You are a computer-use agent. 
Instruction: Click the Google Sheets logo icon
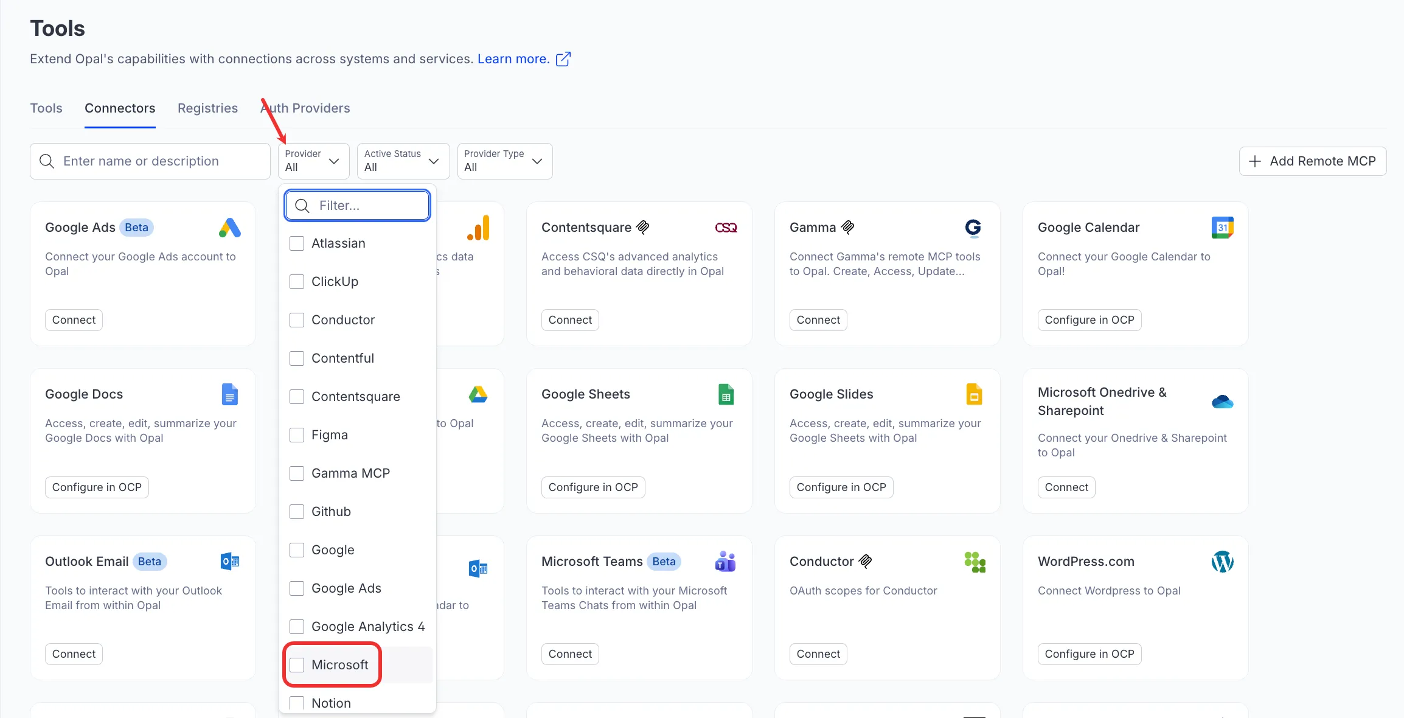coord(726,394)
